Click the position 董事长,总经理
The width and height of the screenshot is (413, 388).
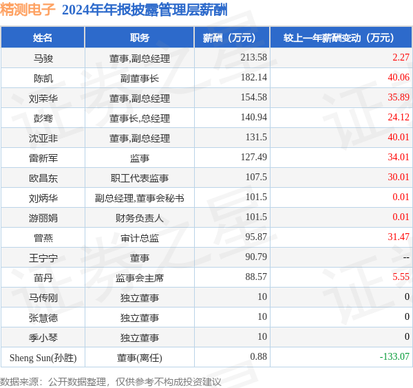(139, 118)
